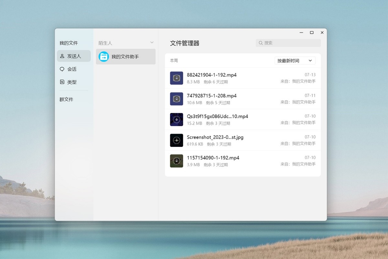Click download icon on 747928715-1-208.mp4

[176, 98]
